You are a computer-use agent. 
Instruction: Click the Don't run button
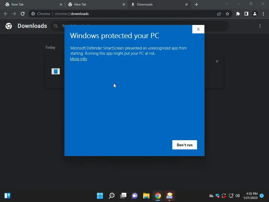(x=185, y=145)
